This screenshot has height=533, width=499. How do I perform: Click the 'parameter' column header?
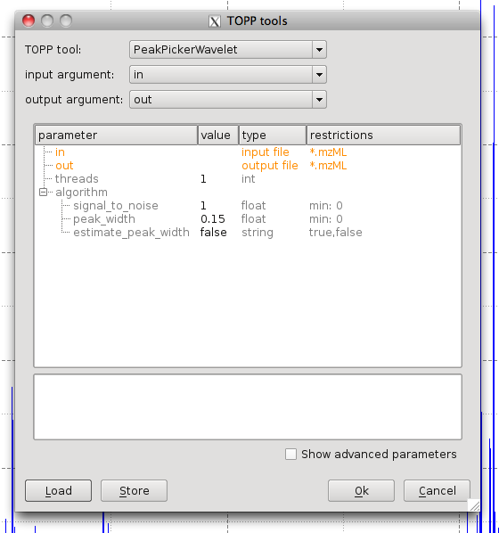point(116,135)
